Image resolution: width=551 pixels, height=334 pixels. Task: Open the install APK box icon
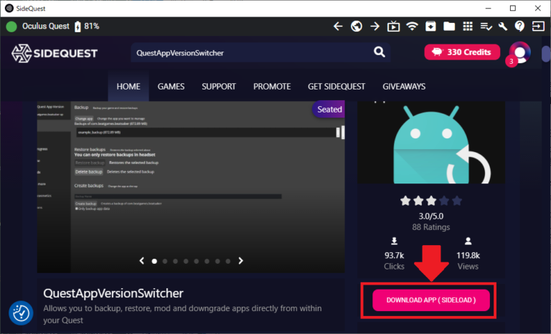click(430, 27)
